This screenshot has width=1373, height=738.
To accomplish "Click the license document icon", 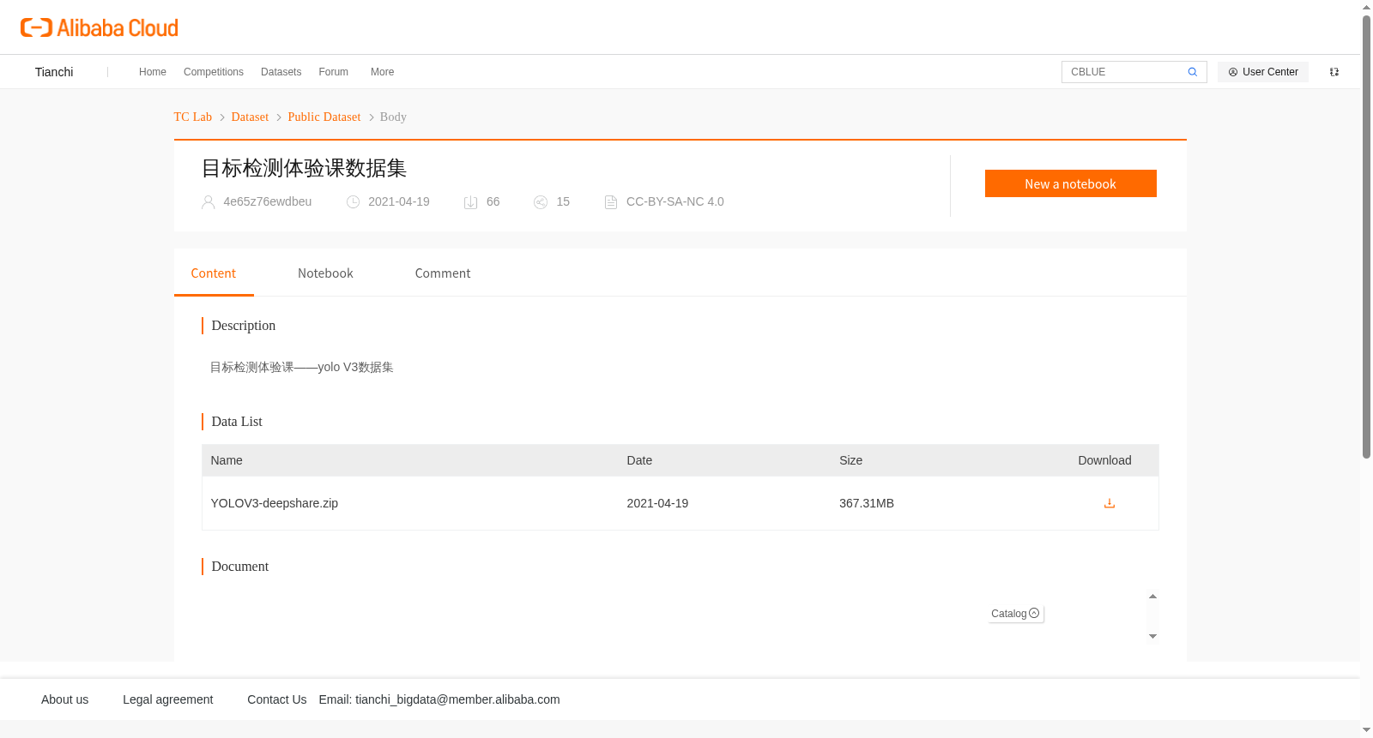I will coord(611,202).
